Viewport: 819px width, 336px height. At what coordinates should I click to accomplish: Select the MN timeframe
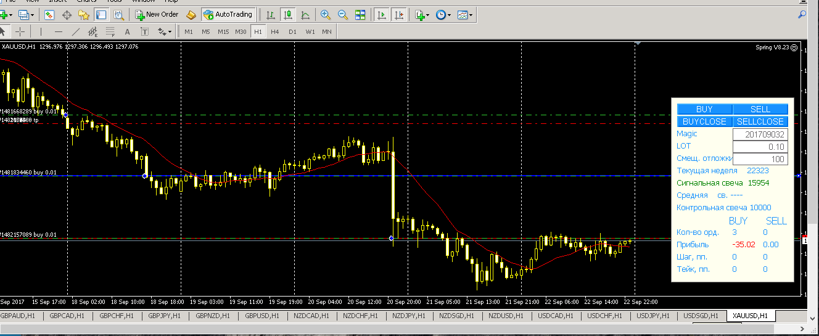(x=327, y=31)
